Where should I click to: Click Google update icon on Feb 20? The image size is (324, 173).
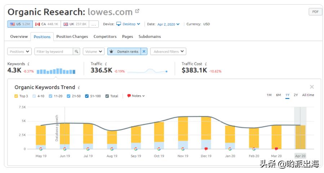coord(254,149)
